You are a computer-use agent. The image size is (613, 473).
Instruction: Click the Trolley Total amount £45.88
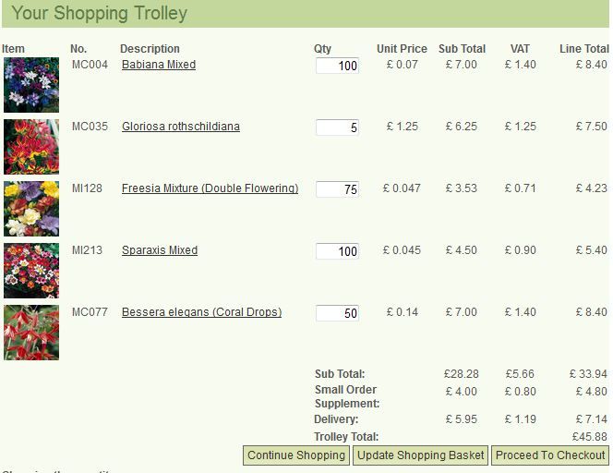590,436
